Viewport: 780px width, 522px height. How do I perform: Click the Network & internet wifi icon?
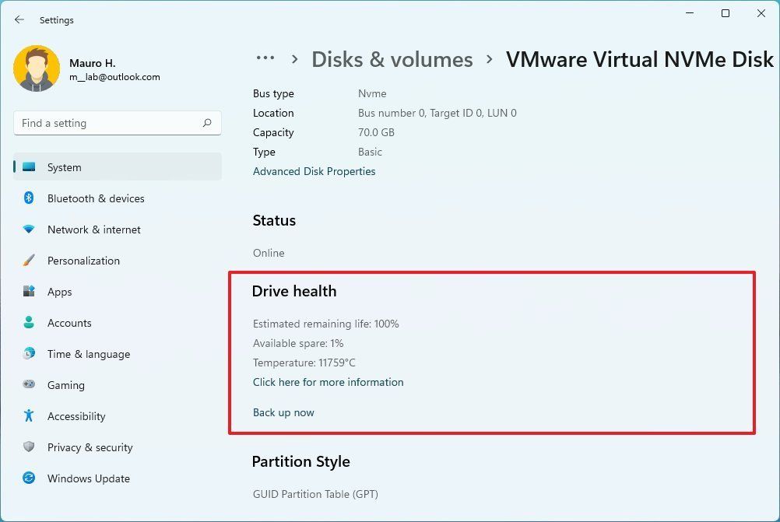pos(29,229)
